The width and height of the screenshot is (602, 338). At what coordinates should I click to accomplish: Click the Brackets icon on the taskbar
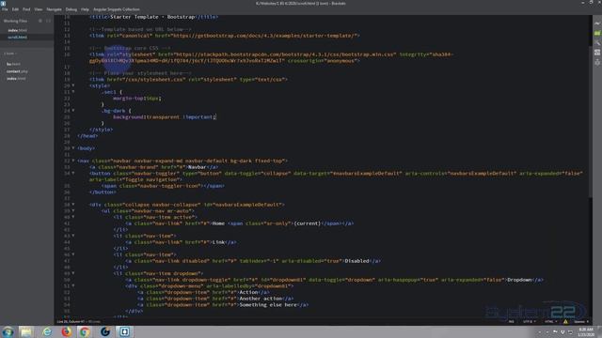coord(124,331)
